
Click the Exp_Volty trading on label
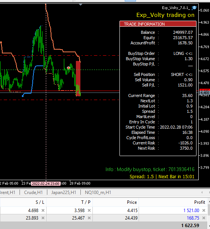click(x=165, y=15)
